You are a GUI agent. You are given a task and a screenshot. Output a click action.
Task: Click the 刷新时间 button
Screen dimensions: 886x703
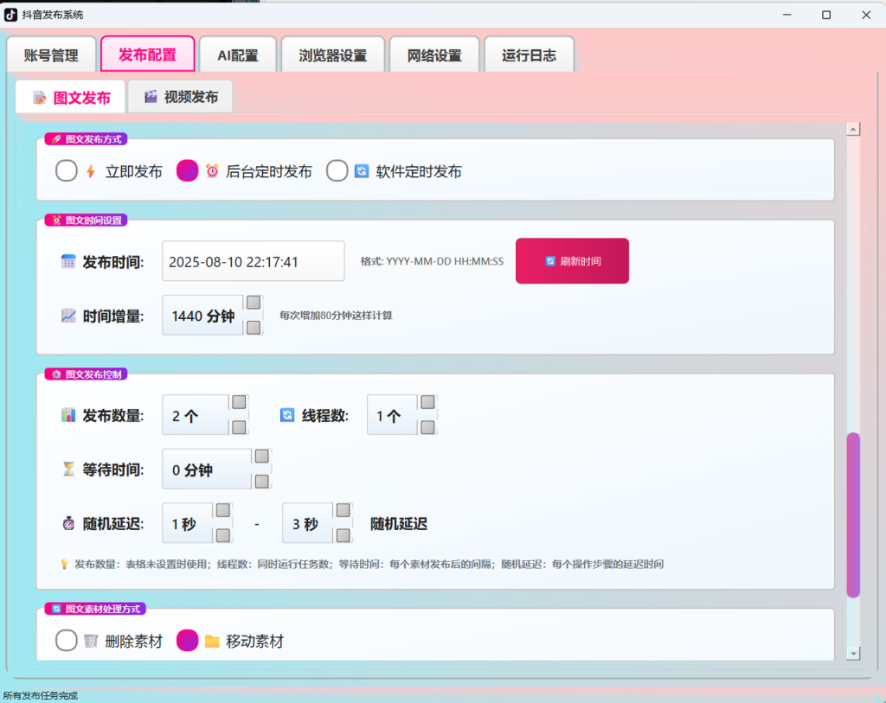click(x=572, y=261)
